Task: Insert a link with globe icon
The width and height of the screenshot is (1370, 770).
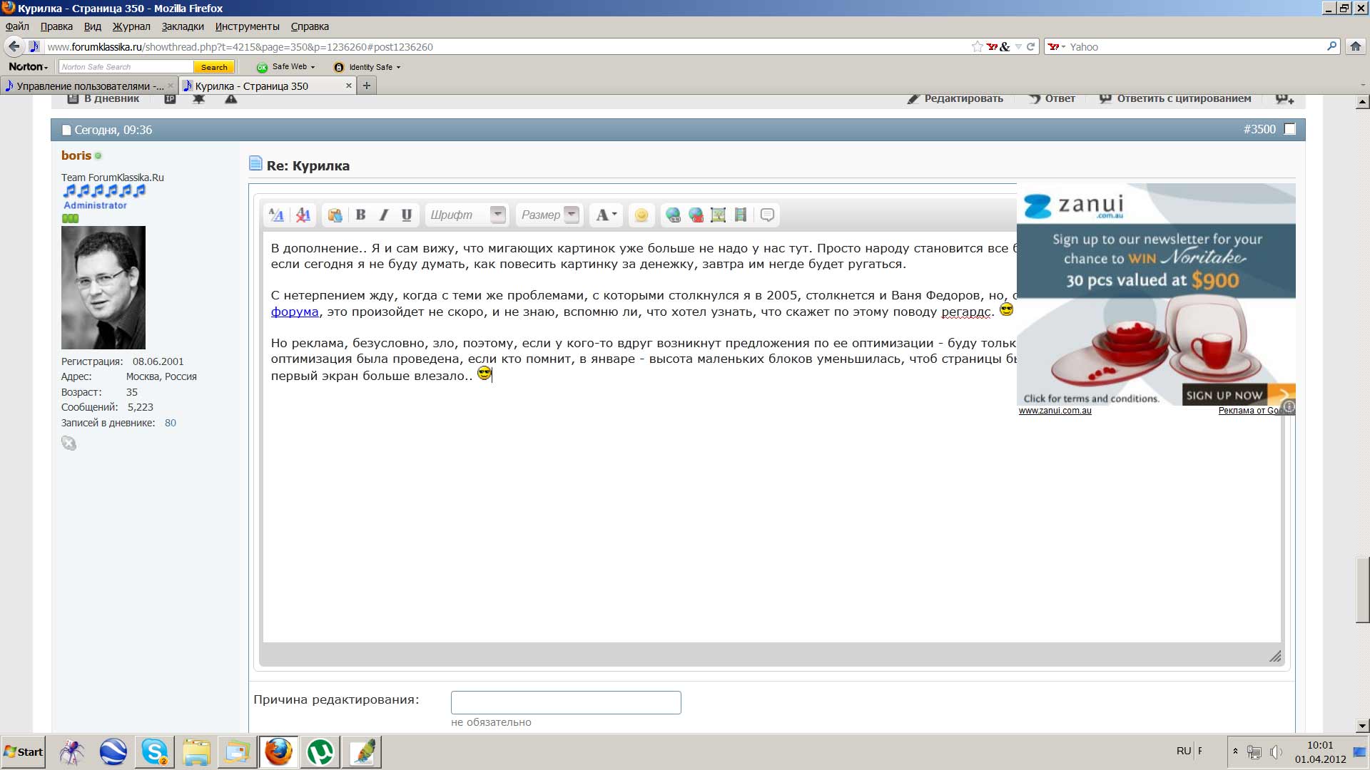Action: point(673,215)
